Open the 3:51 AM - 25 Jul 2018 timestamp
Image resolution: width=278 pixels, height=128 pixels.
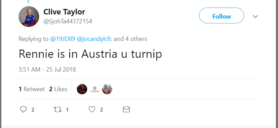[47, 70]
